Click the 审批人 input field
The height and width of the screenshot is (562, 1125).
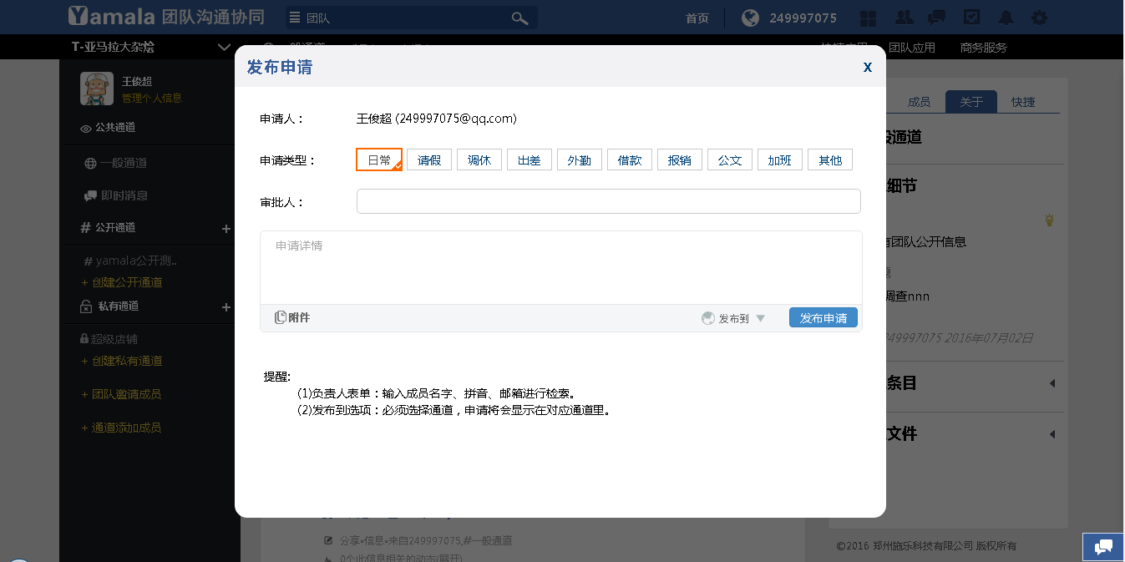[x=608, y=201]
